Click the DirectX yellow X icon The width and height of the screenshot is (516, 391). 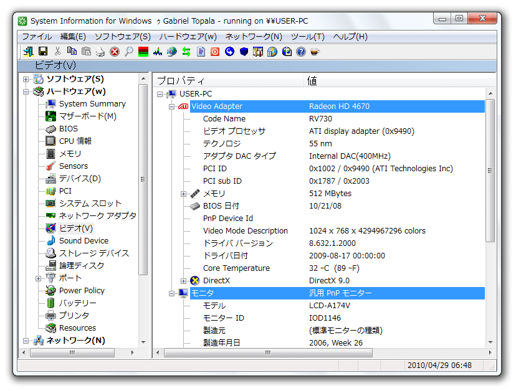(x=195, y=281)
